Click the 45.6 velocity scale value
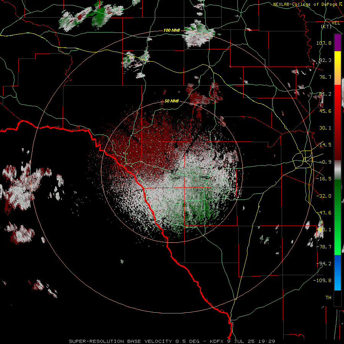 (x=325, y=111)
